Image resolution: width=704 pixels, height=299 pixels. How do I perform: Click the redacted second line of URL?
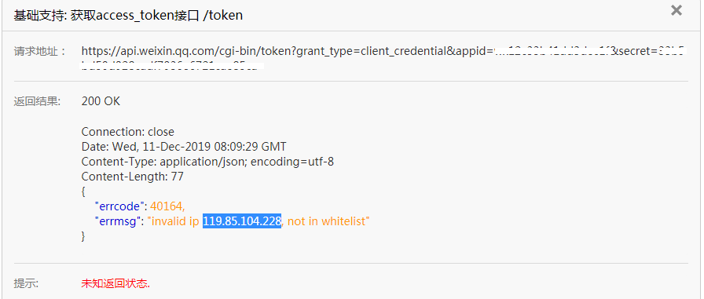pos(171,67)
